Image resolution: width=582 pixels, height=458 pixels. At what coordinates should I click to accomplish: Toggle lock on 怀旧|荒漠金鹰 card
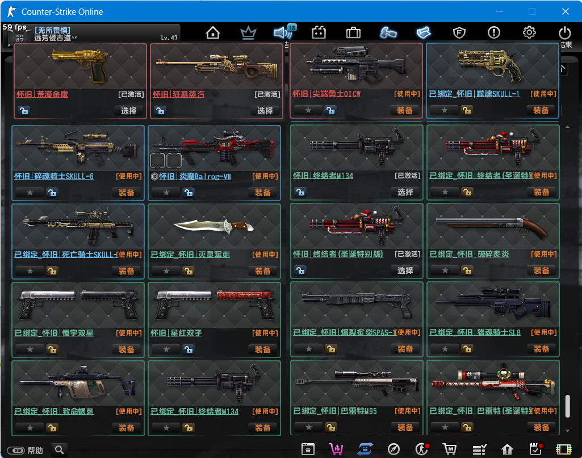coord(24,111)
